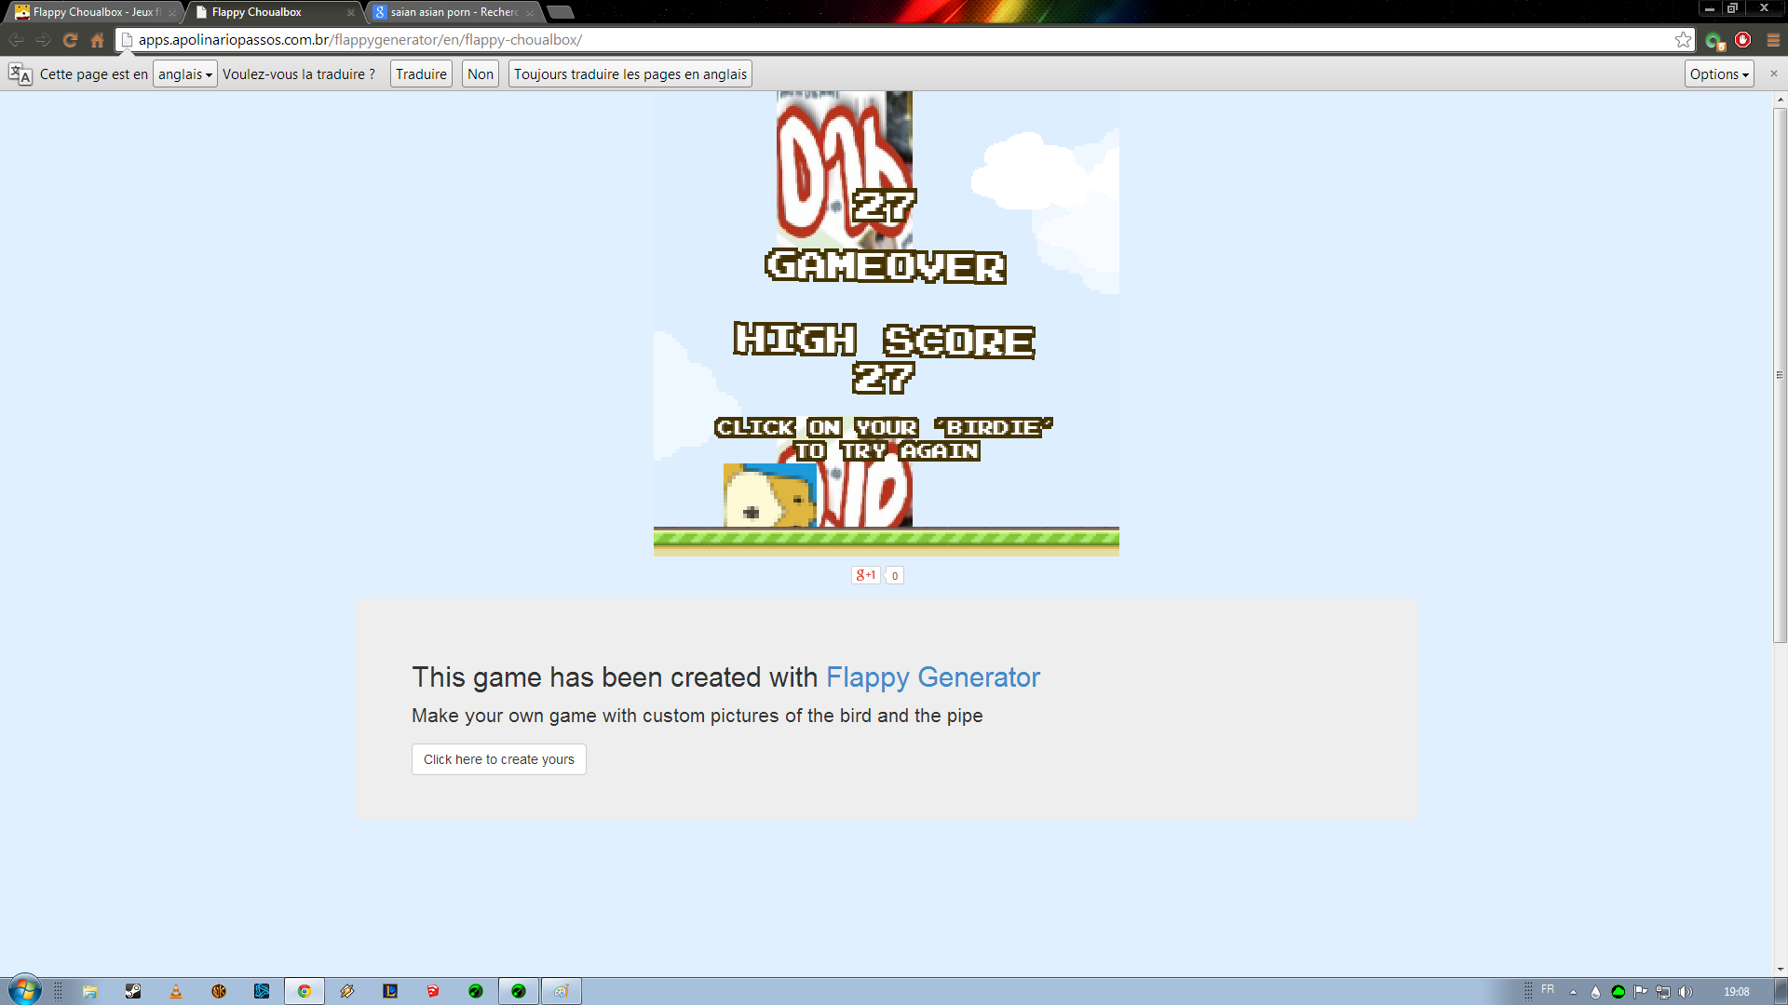Click 'Click here to create yours' button
Image resolution: width=1788 pixels, height=1005 pixels.
pyautogui.click(x=498, y=759)
